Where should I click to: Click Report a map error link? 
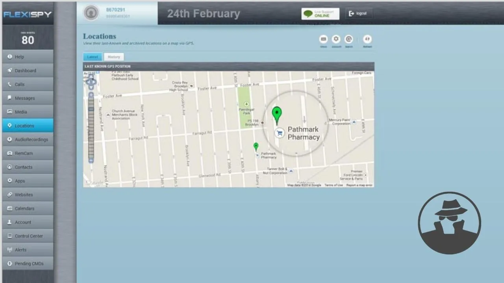[x=359, y=185]
